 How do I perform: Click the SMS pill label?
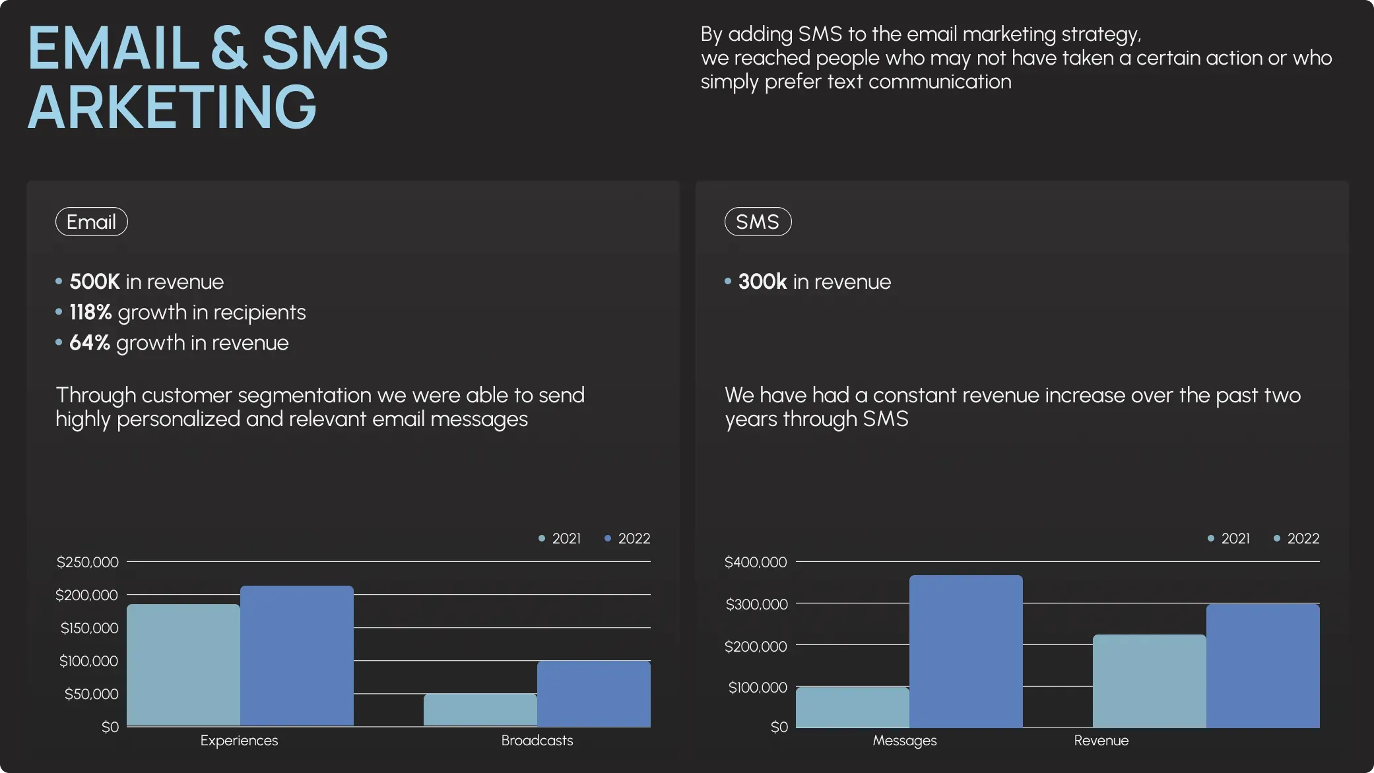758,222
